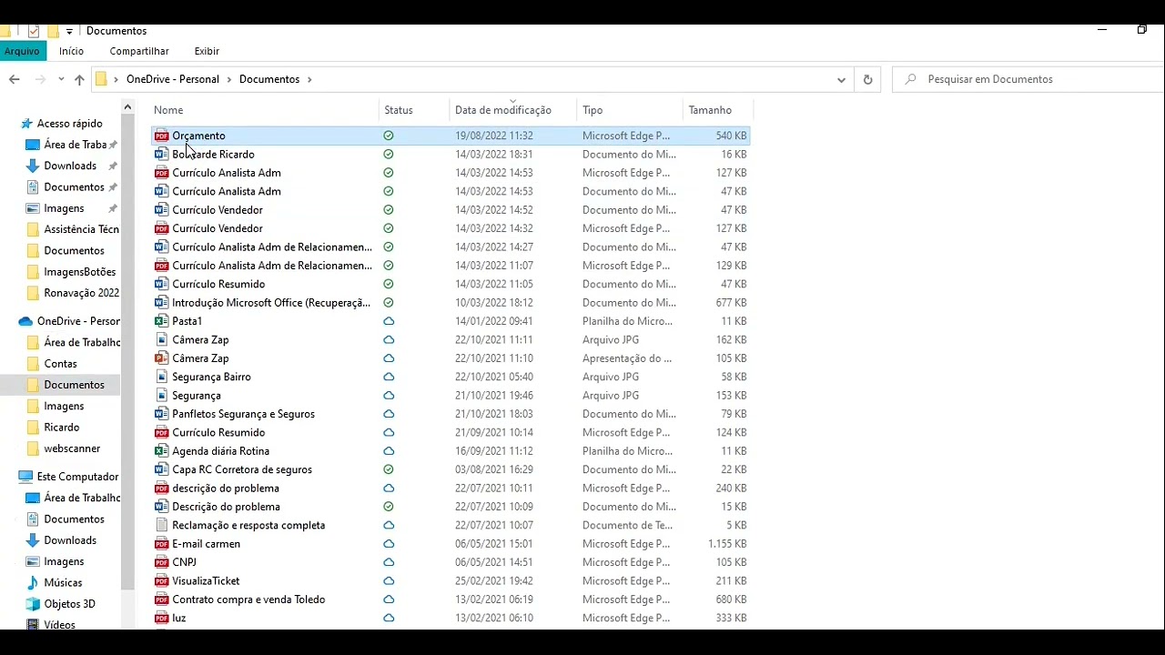Sort files by the Nome column header
The height and width of the screenshot is (655, 1165).
pyautogui.click(x=264, y=110)
